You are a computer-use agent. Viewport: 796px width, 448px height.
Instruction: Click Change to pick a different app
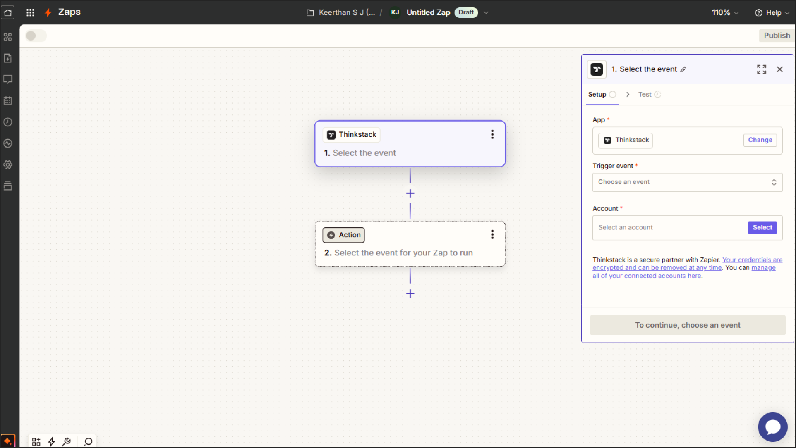coord(760,140)
